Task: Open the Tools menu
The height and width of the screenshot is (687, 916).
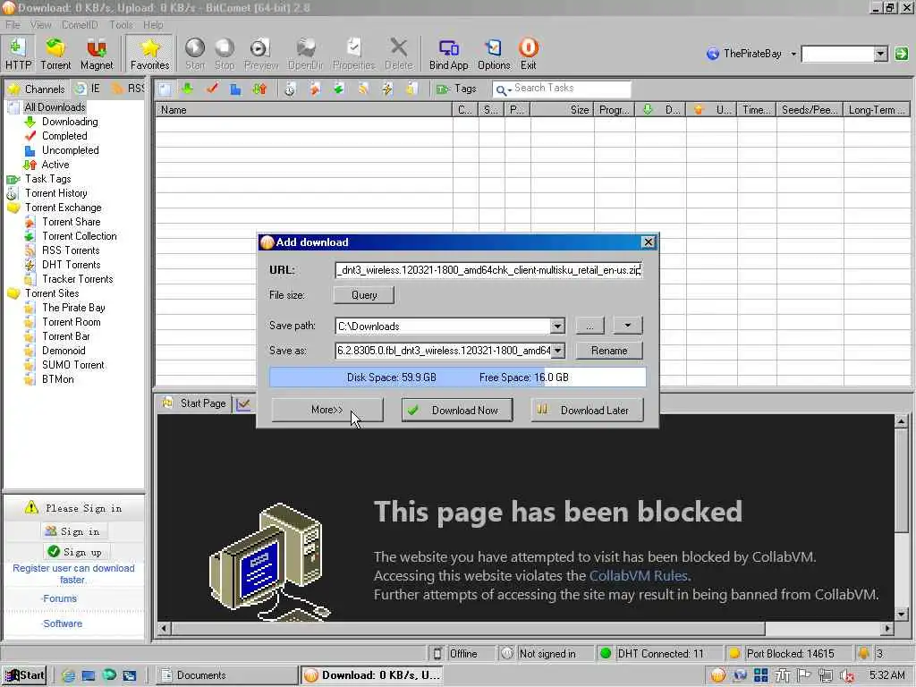Action: (x=121, y=24)
